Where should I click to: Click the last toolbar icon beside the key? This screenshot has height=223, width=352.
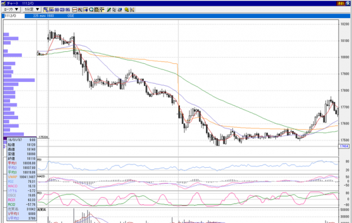tap(132, 10)
